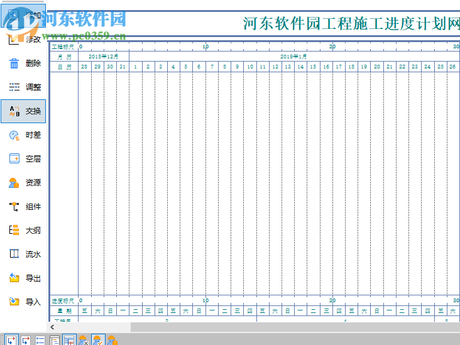The width and height of the screenshot is (460, 345).
Task: Click day 10 in the 日历 row
Action: click(x=250, y=67)
